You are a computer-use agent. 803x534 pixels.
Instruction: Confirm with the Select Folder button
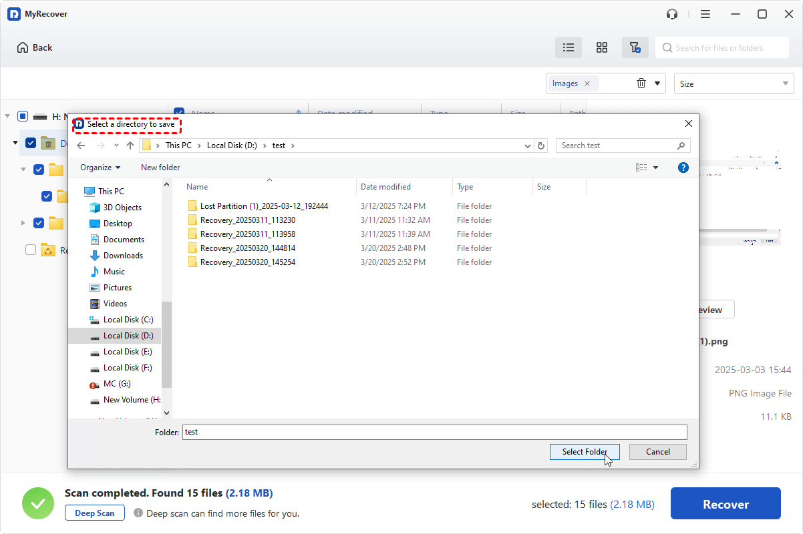(x=585, y=452)
